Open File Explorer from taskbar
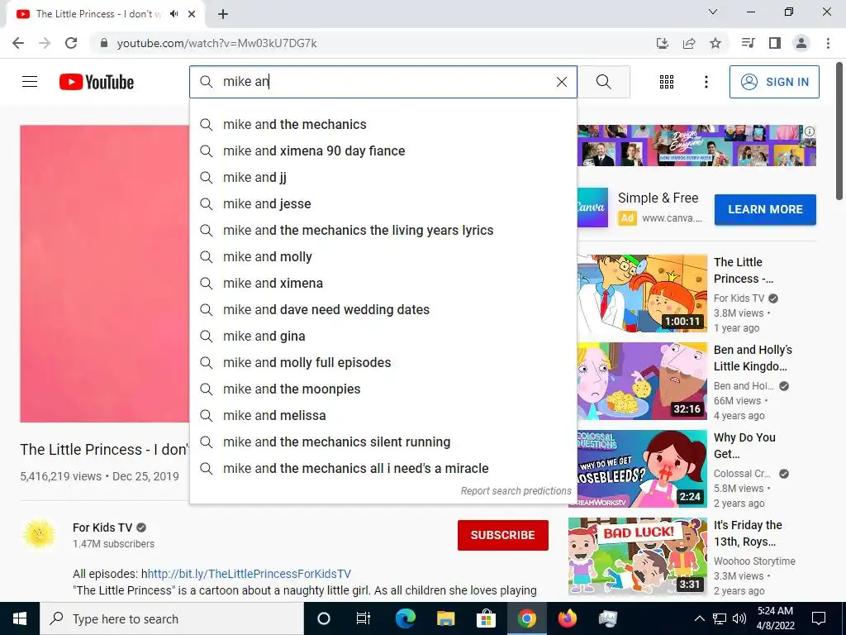Screen dimensions: 846x635 tap(445, 618)
